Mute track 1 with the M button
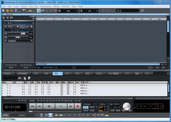 (9, 27)
